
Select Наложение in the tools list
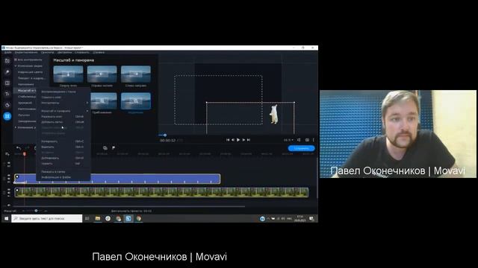point(26,84)
